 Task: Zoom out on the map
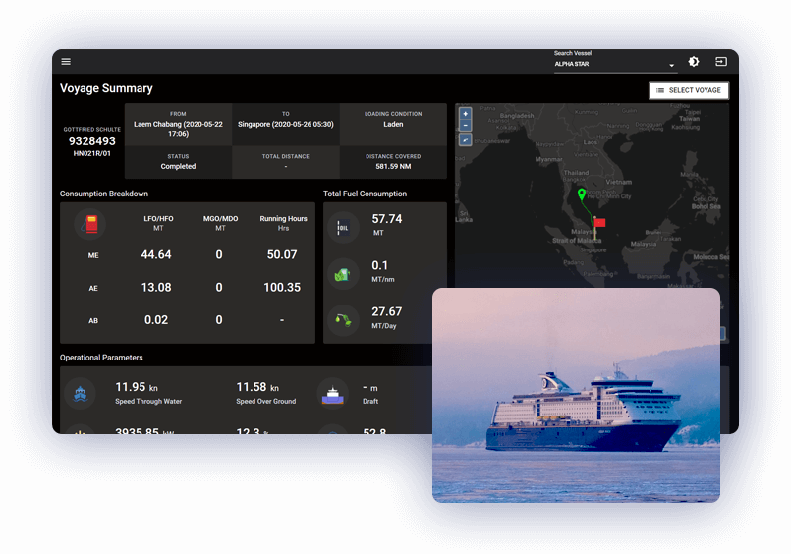pos(465,125)
